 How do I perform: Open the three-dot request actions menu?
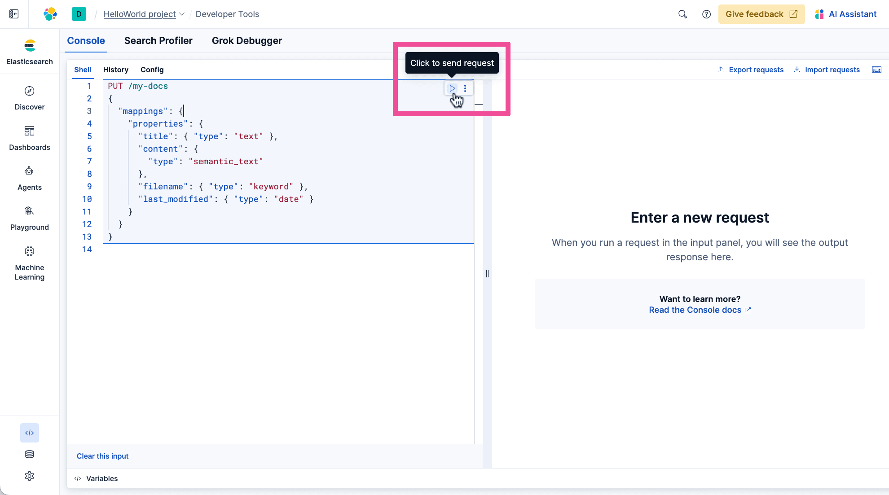click(x=465, y=88)
